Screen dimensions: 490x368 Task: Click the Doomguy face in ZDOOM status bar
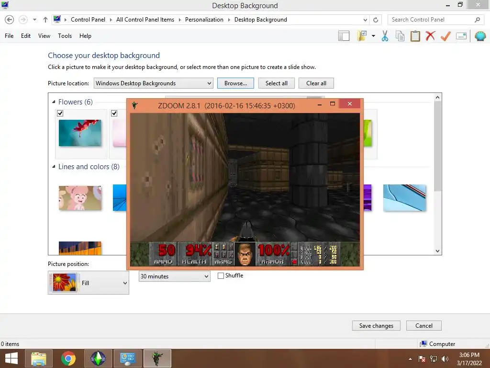point(245,254)
